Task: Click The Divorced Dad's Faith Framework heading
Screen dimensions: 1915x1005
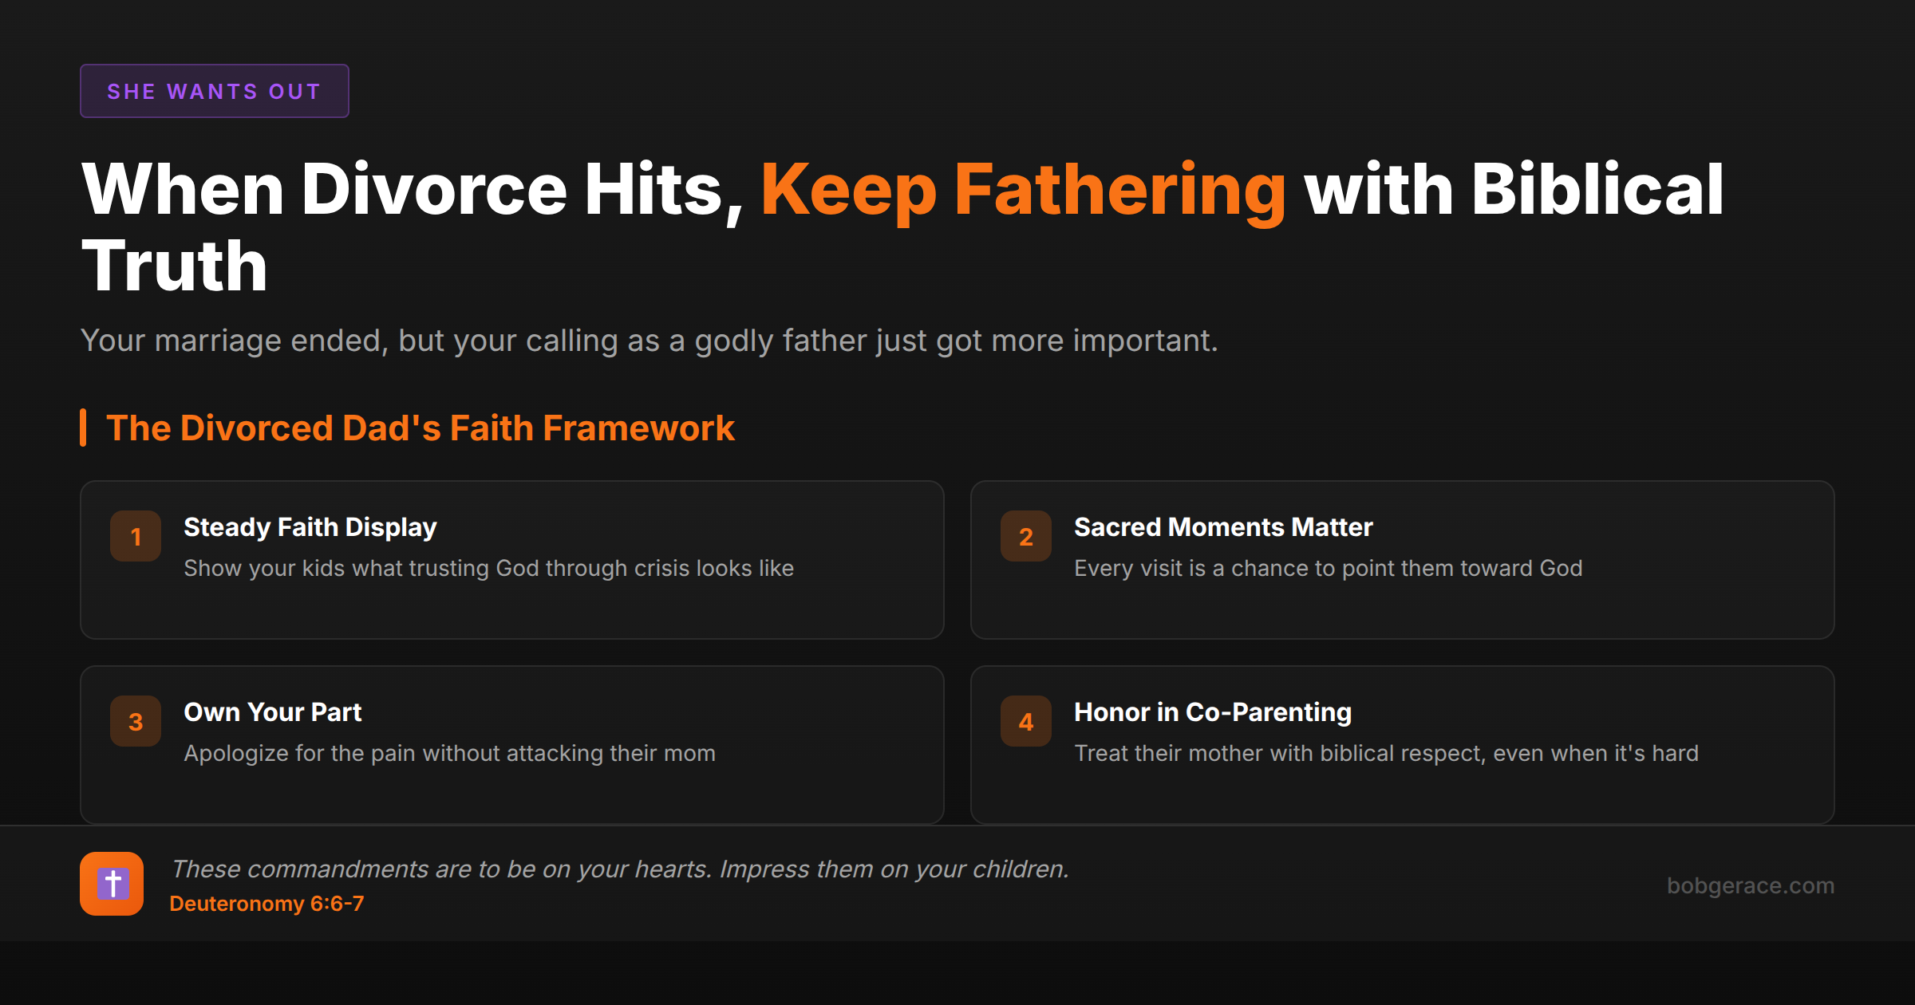Action: pos(421,428)
